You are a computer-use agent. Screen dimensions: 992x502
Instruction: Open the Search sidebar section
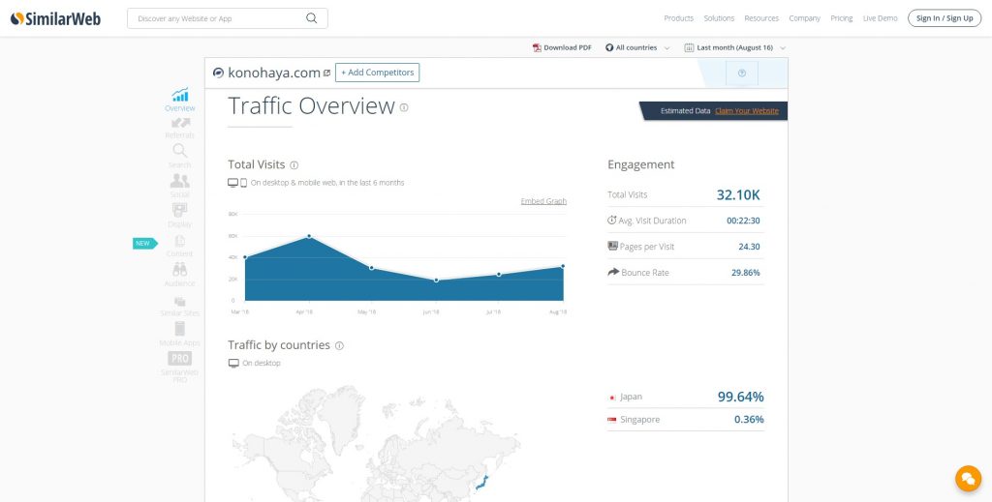tap(179, 156)
